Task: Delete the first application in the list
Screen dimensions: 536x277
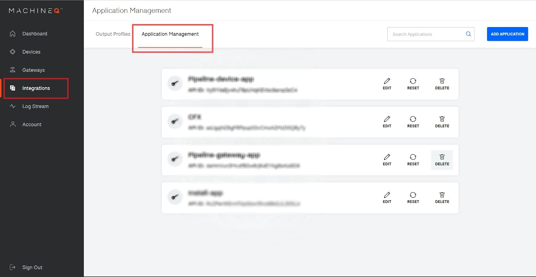Action: click(x=442, y=84)
